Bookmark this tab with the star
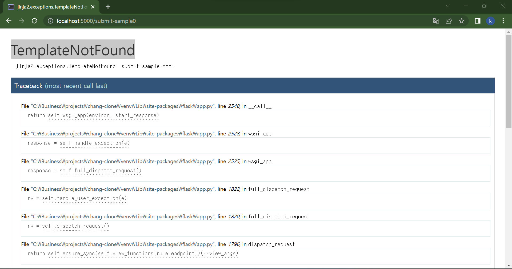Viewport: 512px width, 269px height. coord(462,21)
